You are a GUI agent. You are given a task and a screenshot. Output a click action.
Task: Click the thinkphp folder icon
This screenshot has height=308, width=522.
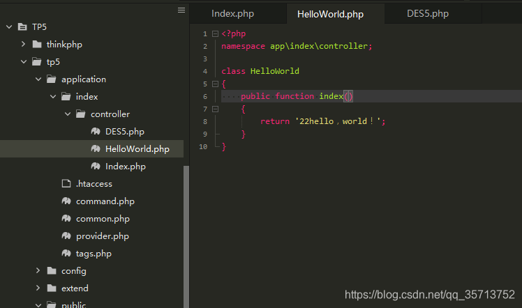37,44
